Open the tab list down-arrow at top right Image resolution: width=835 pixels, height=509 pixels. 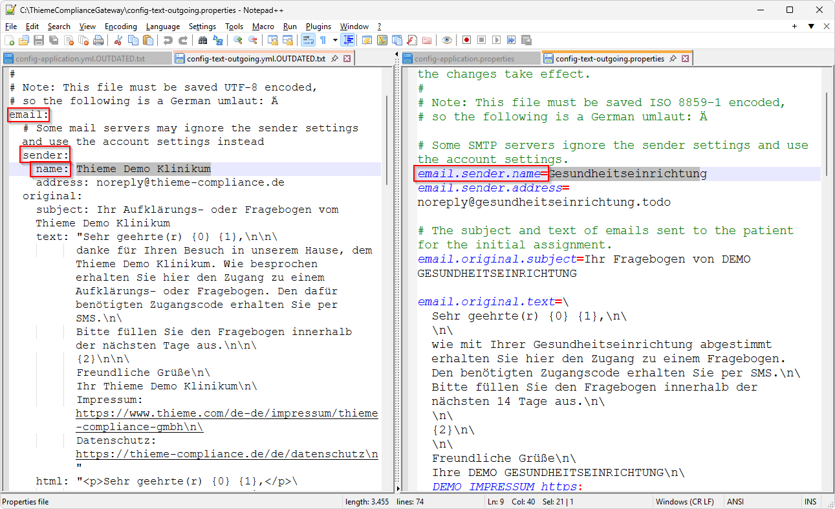tap(811, 27)
